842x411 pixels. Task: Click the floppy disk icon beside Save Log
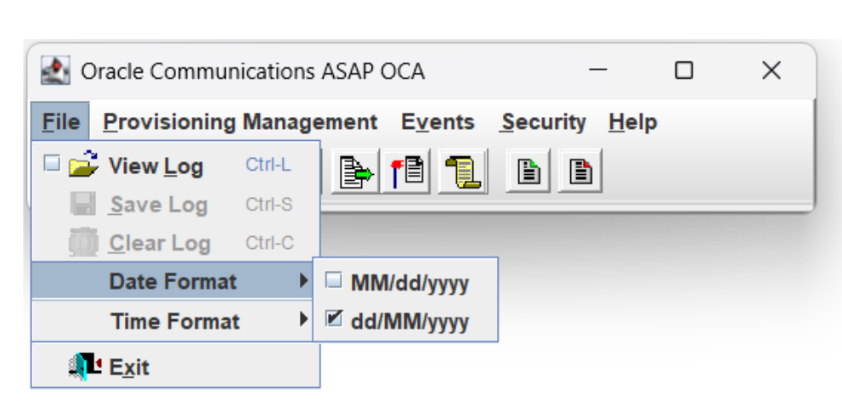pos(83,204)
